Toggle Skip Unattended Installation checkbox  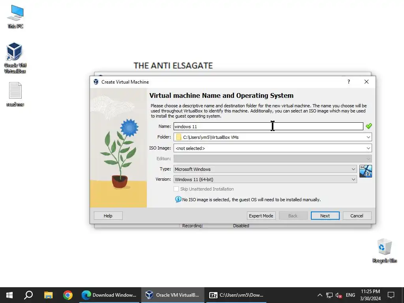tap(176, 189)
